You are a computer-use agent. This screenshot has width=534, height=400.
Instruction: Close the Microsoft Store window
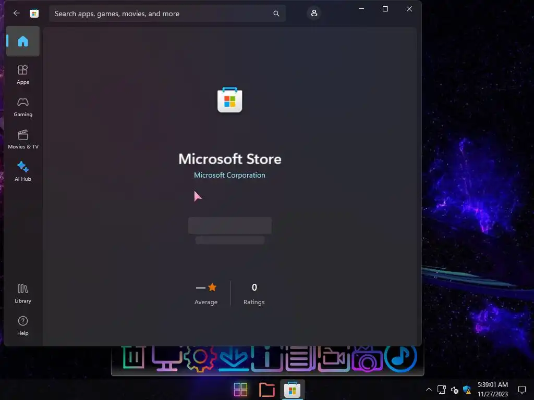pos(409,9)
